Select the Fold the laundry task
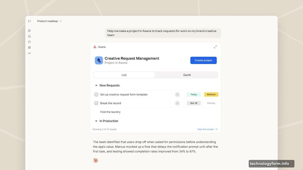Image resolution: width=303 pixels, height=170 pixels. click(110, 112)
